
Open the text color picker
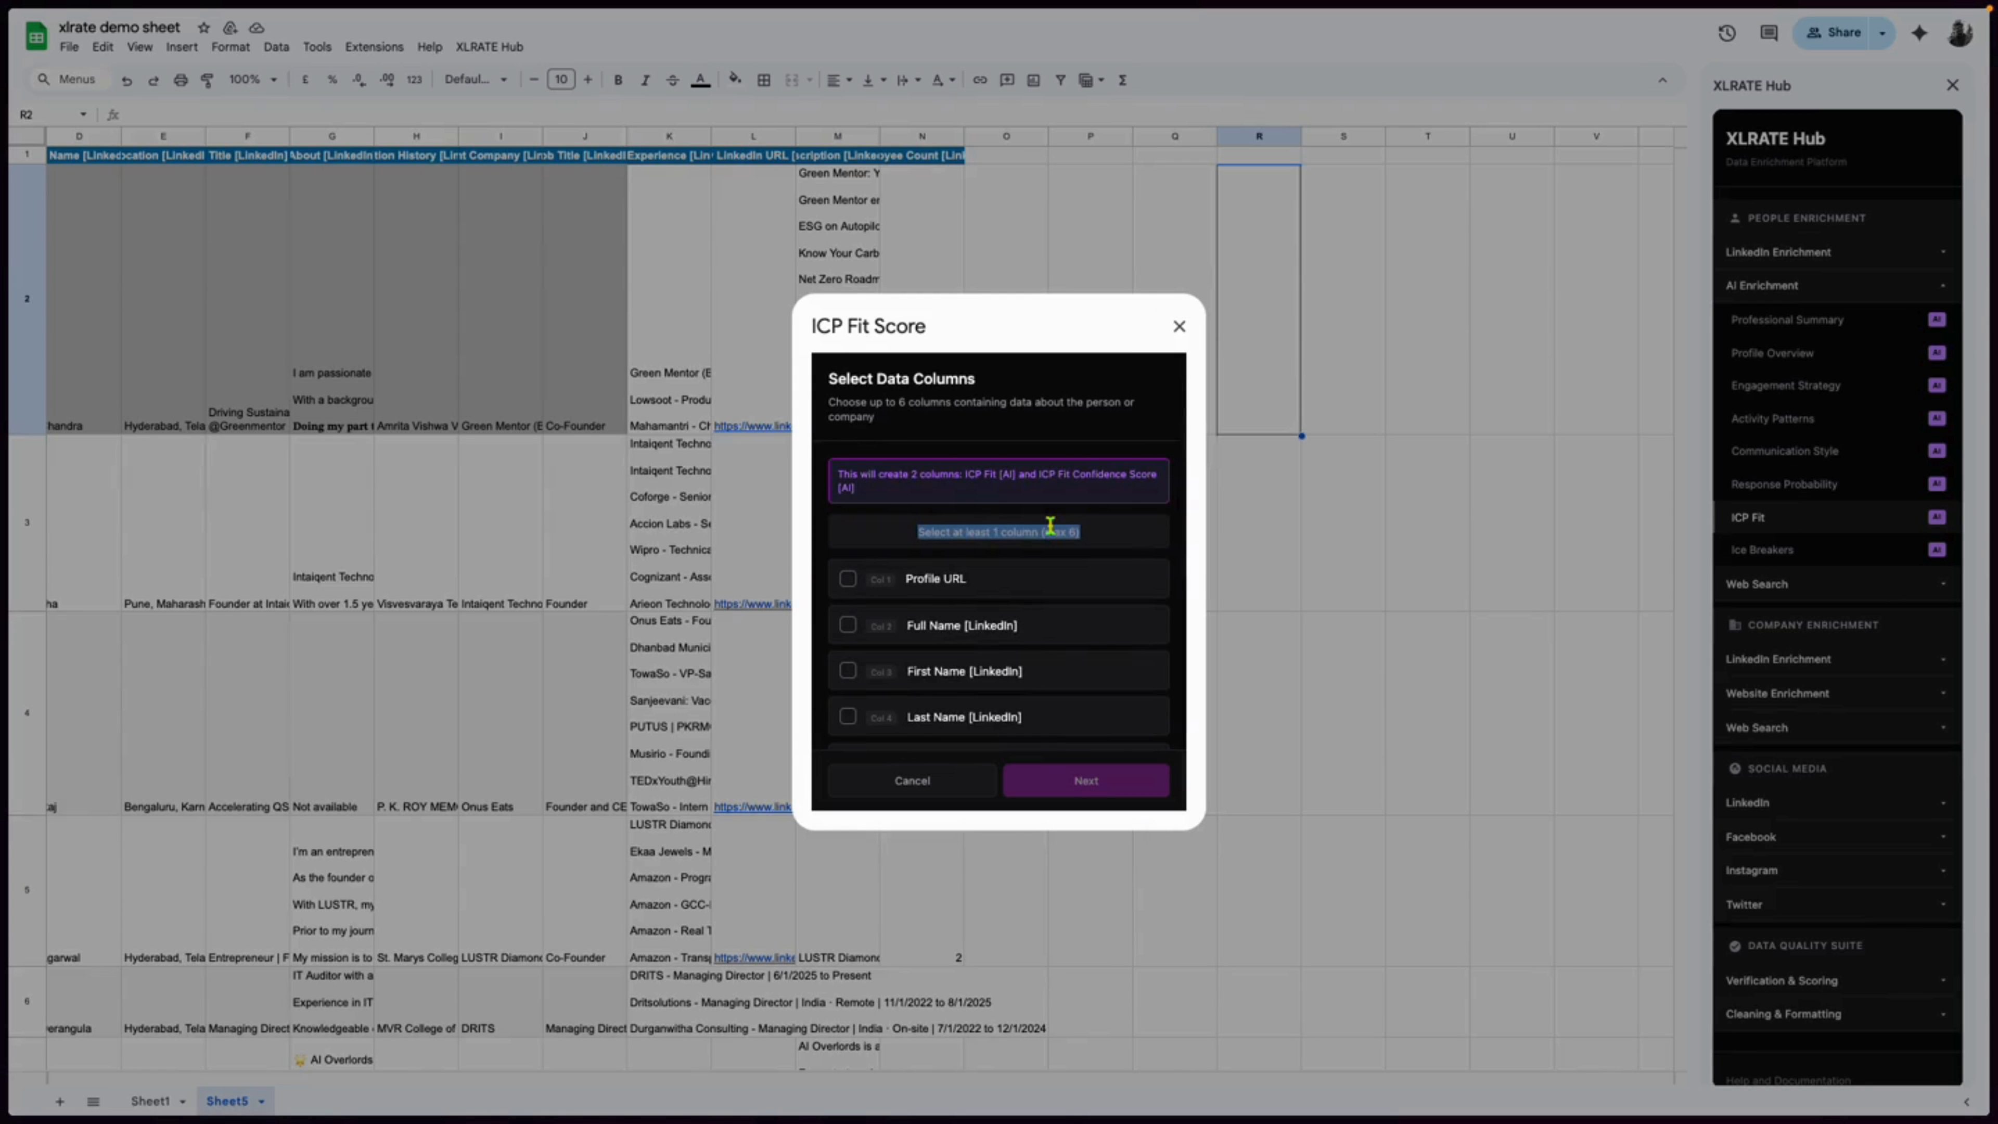pyautogui.click(x=700, y=79)
